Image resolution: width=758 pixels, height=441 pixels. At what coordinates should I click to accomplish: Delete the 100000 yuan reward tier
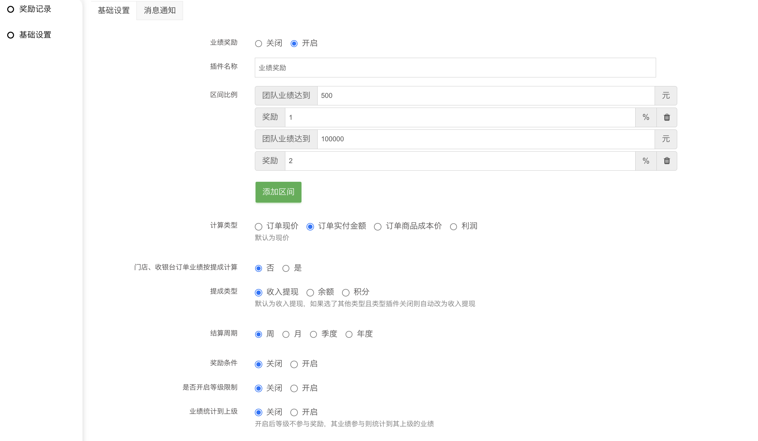(666, 161)
